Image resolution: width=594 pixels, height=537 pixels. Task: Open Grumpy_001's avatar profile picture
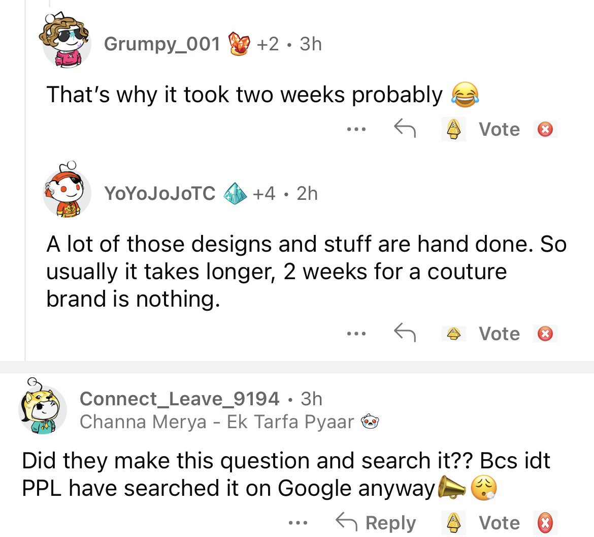point(67,43)
